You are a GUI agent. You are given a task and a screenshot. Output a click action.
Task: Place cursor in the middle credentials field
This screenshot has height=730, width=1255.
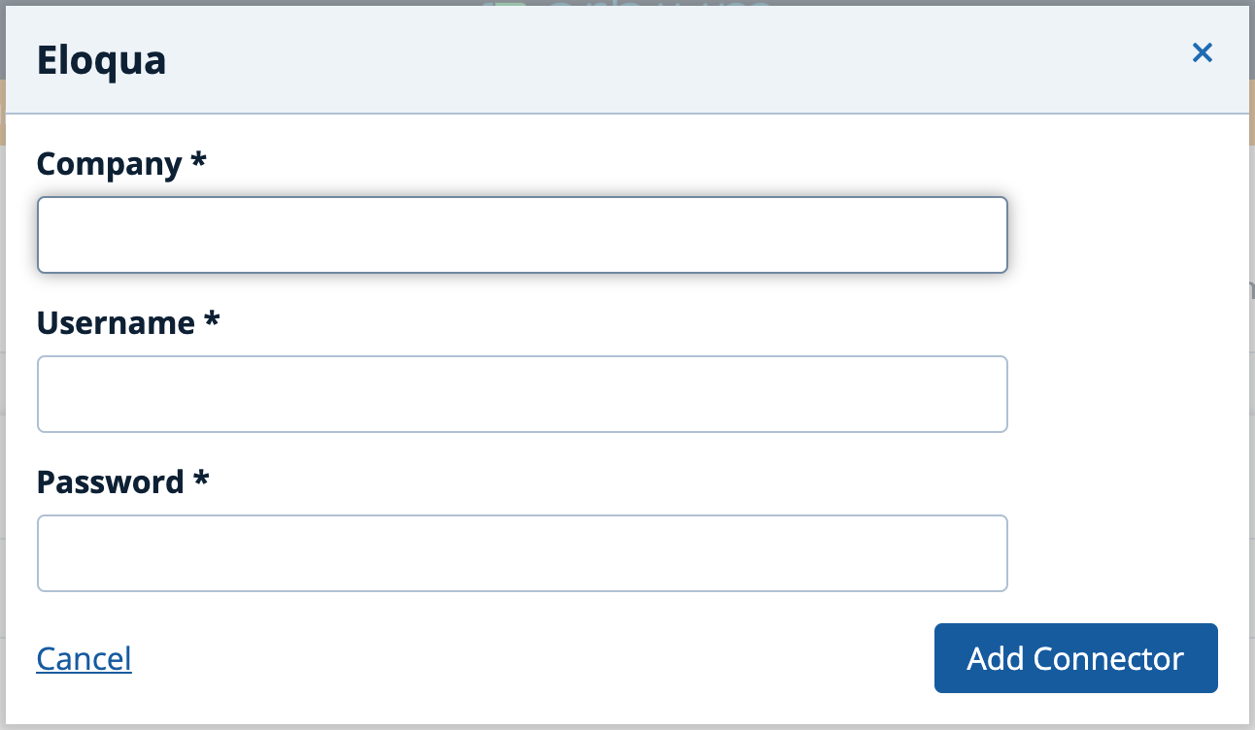tap(523, 393)
